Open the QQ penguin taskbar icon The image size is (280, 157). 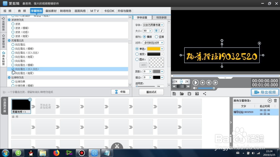tap(31, 153)
